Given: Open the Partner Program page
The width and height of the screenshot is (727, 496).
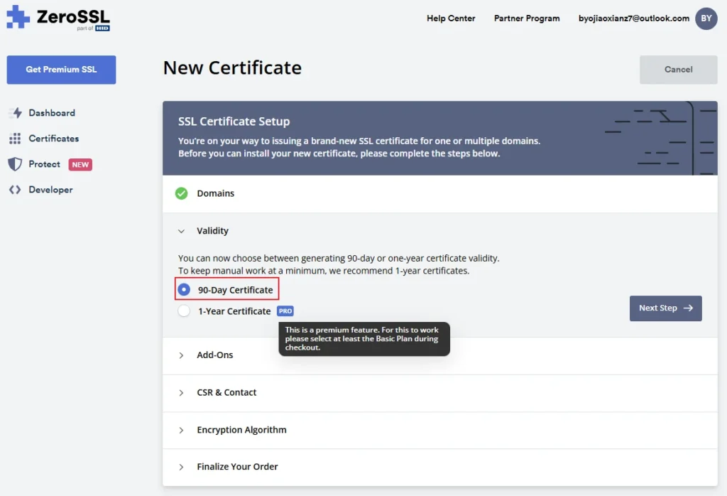Looking at the screenshot, I should pyautogui.click(x=527, y=18).
